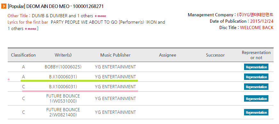The image size is (279, 124).
Task: Click the 2015/12/24 publication date
Action: coord(262,21)
